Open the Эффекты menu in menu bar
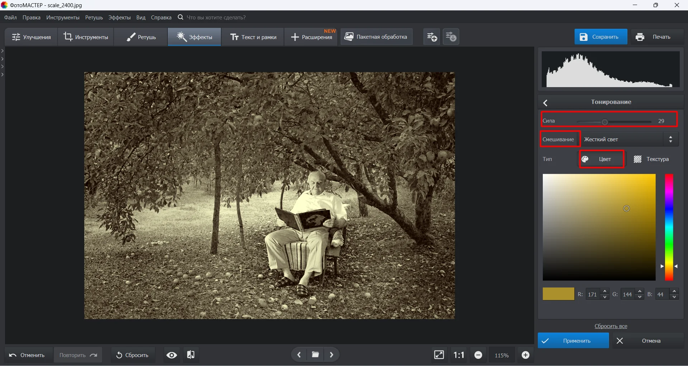This screenshot has height=366, width=688. coord(119,17)
